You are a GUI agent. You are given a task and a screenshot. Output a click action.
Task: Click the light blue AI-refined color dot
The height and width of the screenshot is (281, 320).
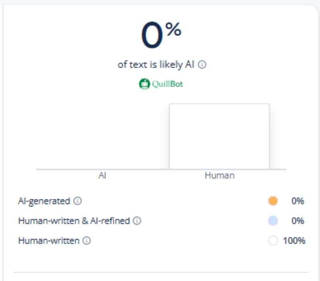(273, 221)
